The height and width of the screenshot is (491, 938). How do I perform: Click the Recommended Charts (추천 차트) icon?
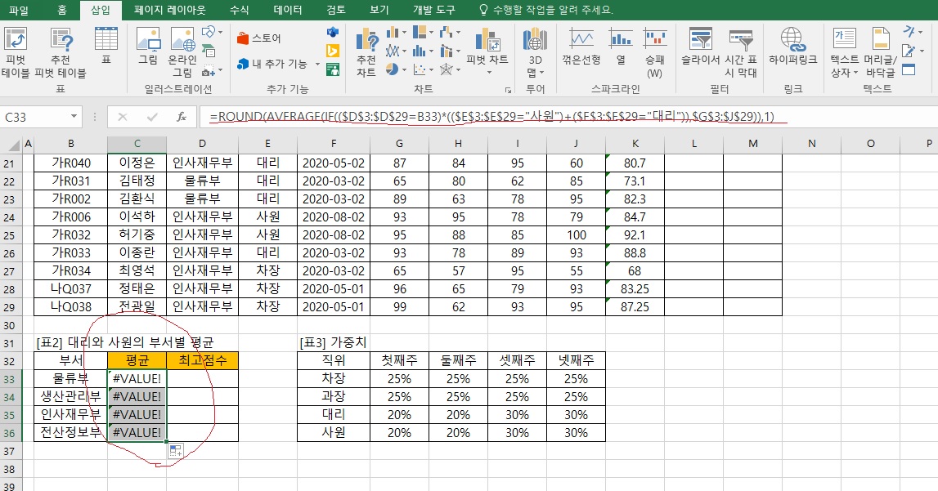366,52
